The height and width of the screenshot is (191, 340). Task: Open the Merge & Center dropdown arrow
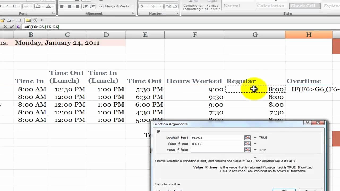[x=133, y=6]
